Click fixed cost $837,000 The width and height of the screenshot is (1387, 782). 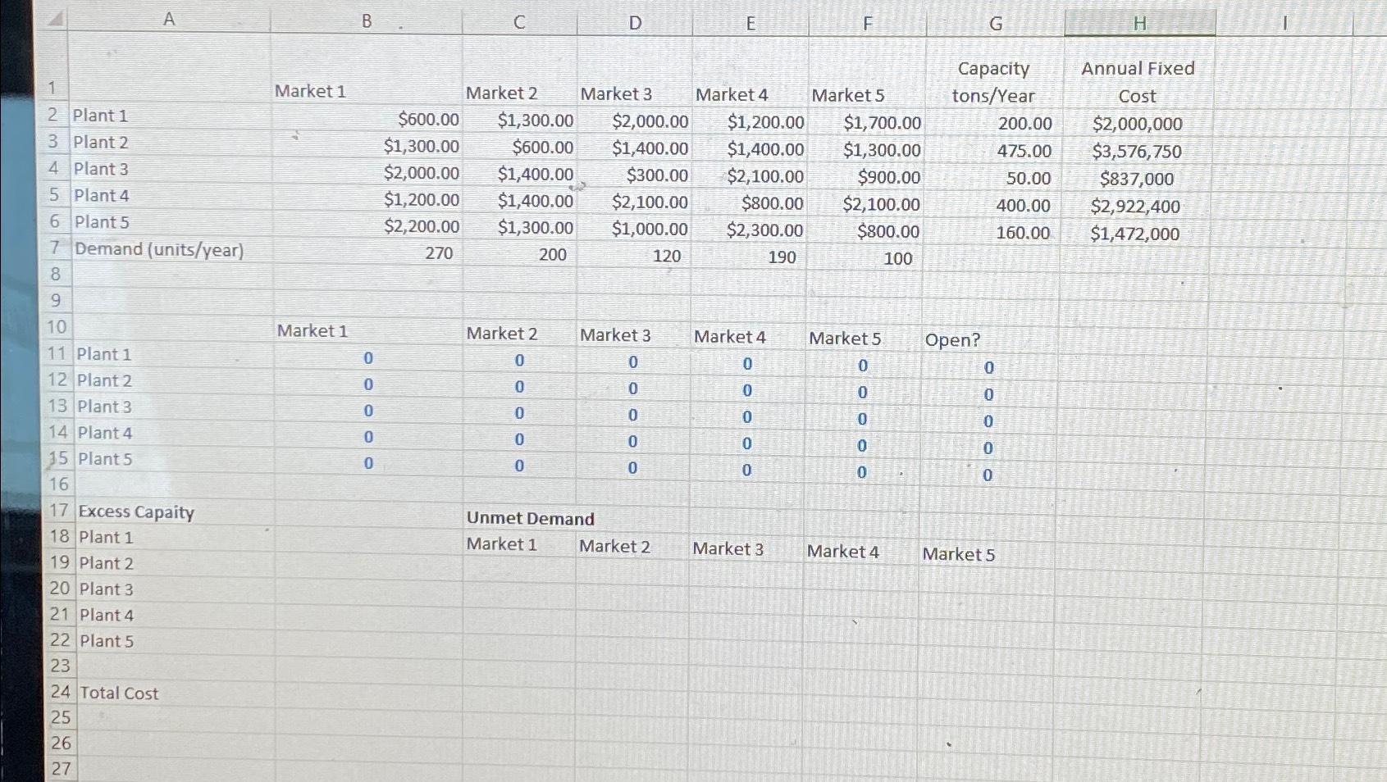1137,180
